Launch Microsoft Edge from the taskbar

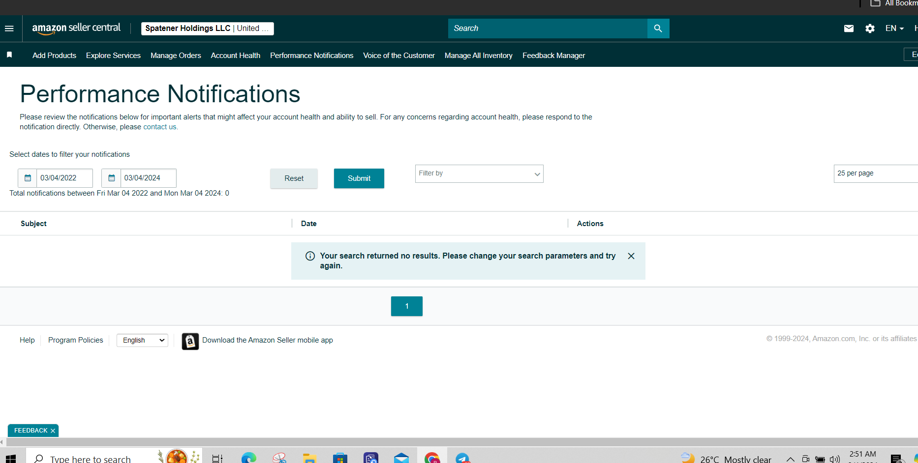click(x=248, y=459)
